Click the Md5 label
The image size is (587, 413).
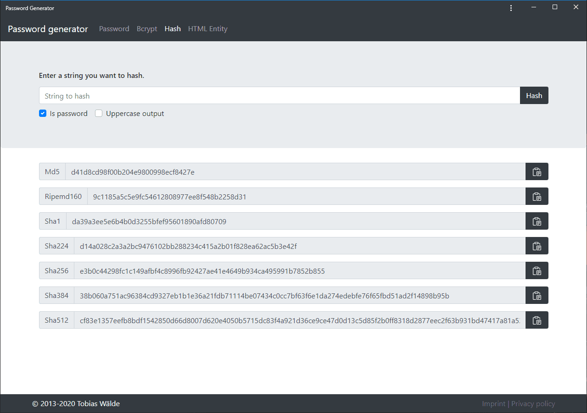tap(52, 172)
